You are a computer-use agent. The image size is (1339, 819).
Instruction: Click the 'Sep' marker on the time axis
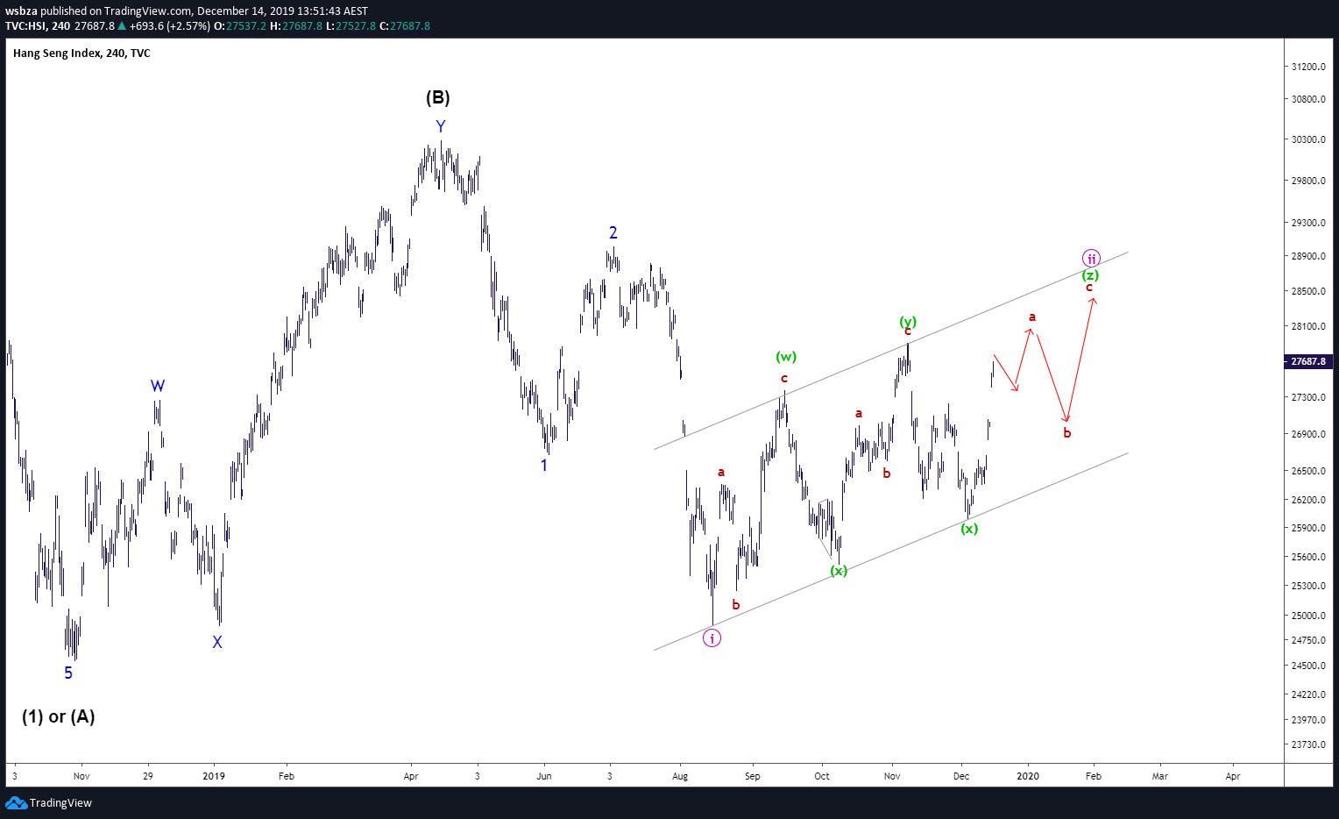pos(753,776)
